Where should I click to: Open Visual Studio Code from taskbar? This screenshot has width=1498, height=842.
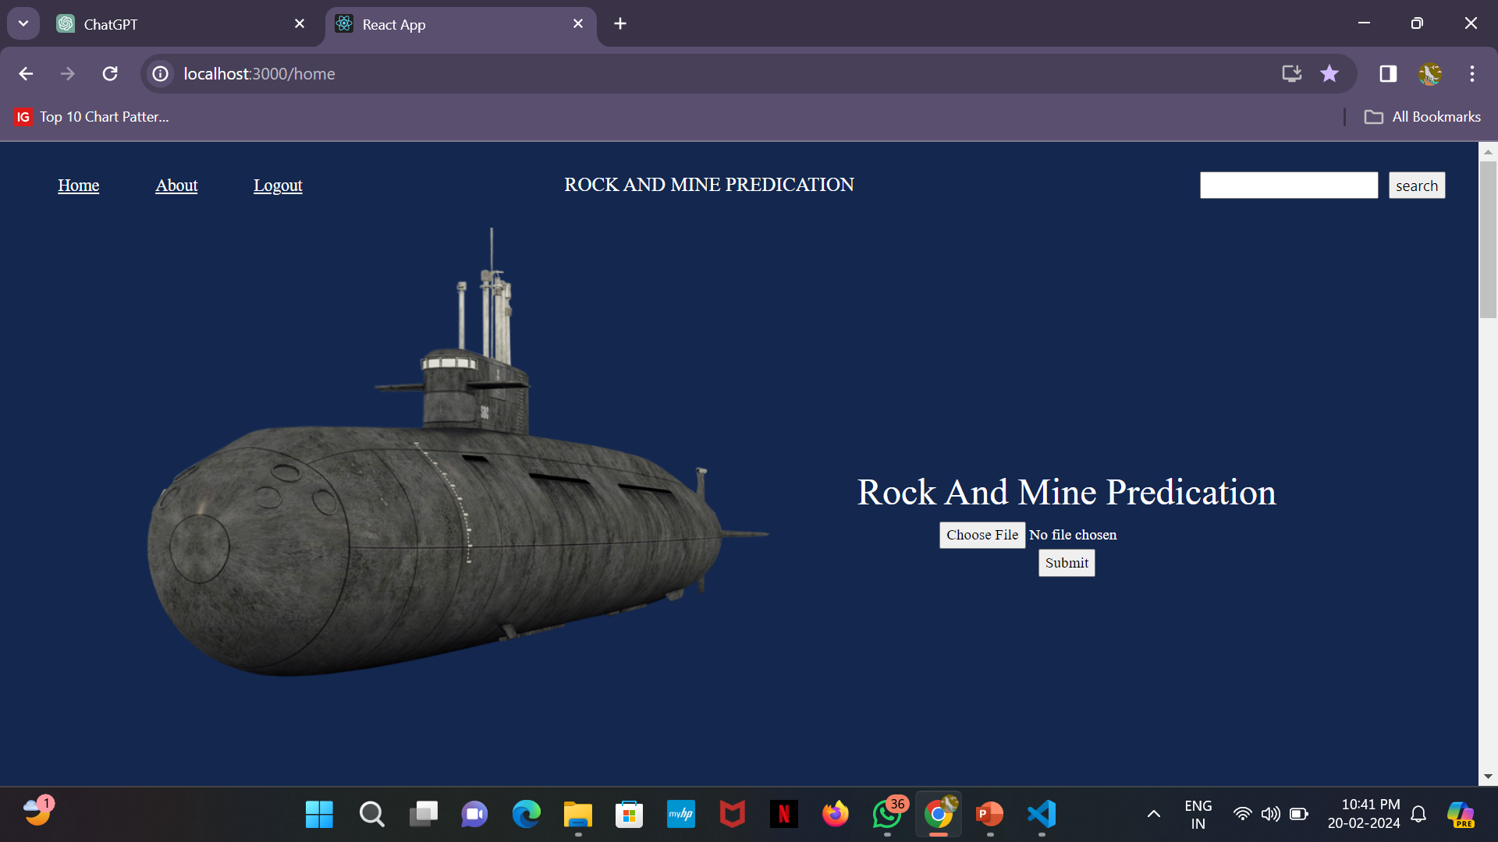pyautogui.click(x=1042, y=815)
